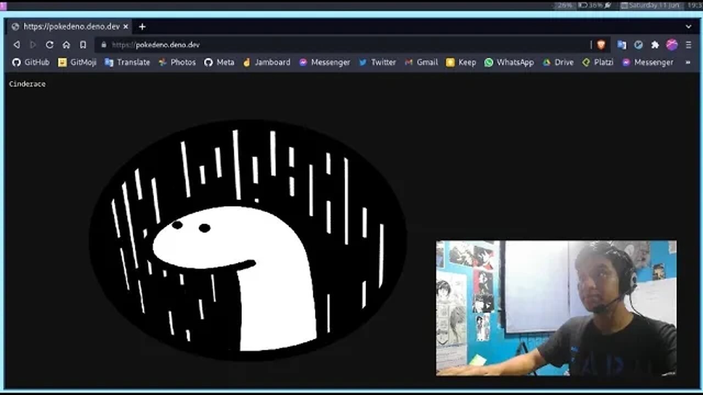
Task: Open the Drive bookmark
Action: tap(558, 63)
